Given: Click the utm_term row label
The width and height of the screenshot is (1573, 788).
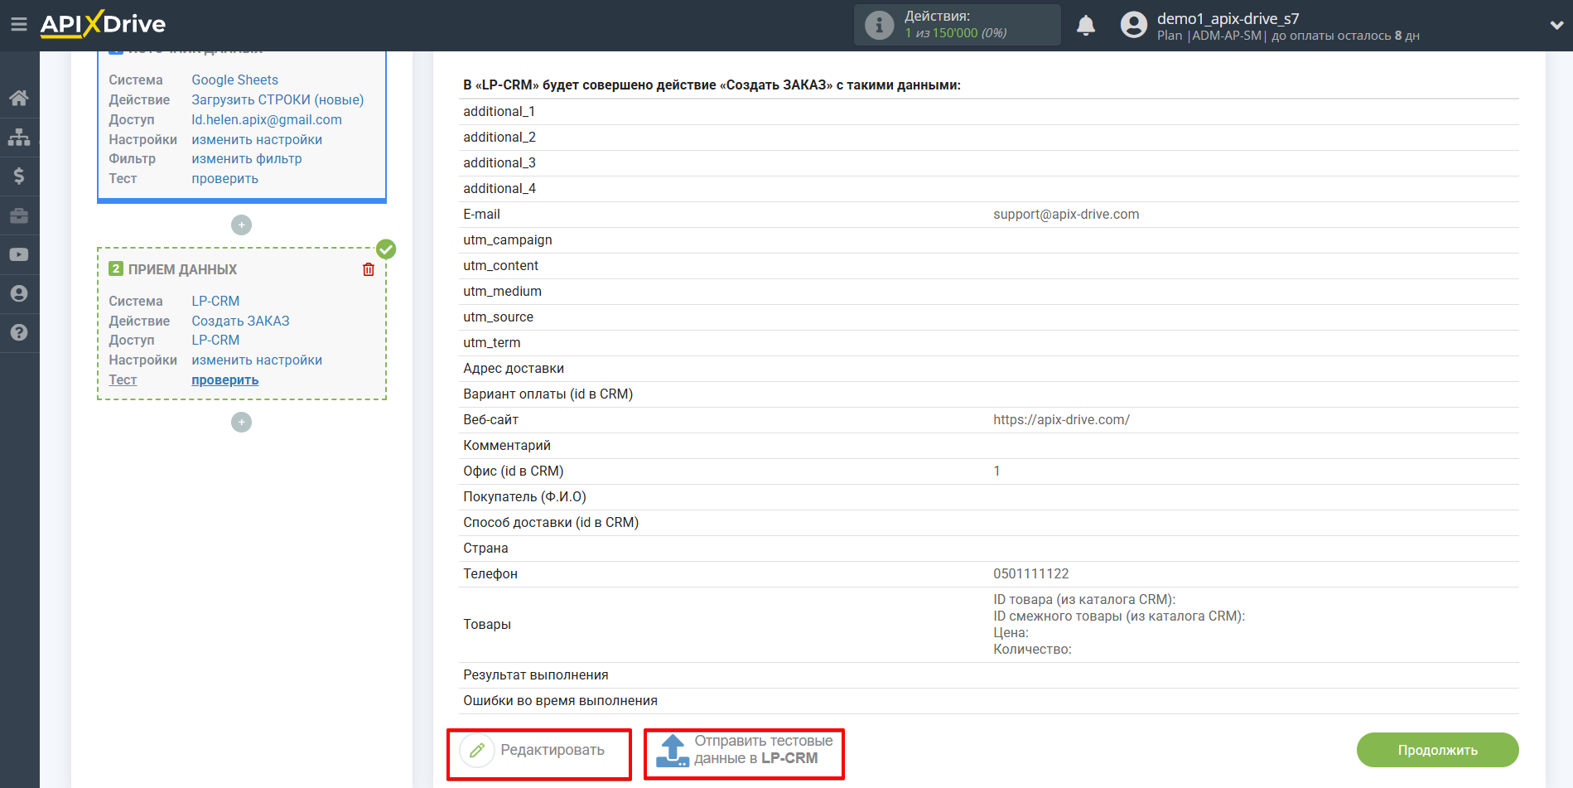Looking at the screenshot, I should (492, 342).
